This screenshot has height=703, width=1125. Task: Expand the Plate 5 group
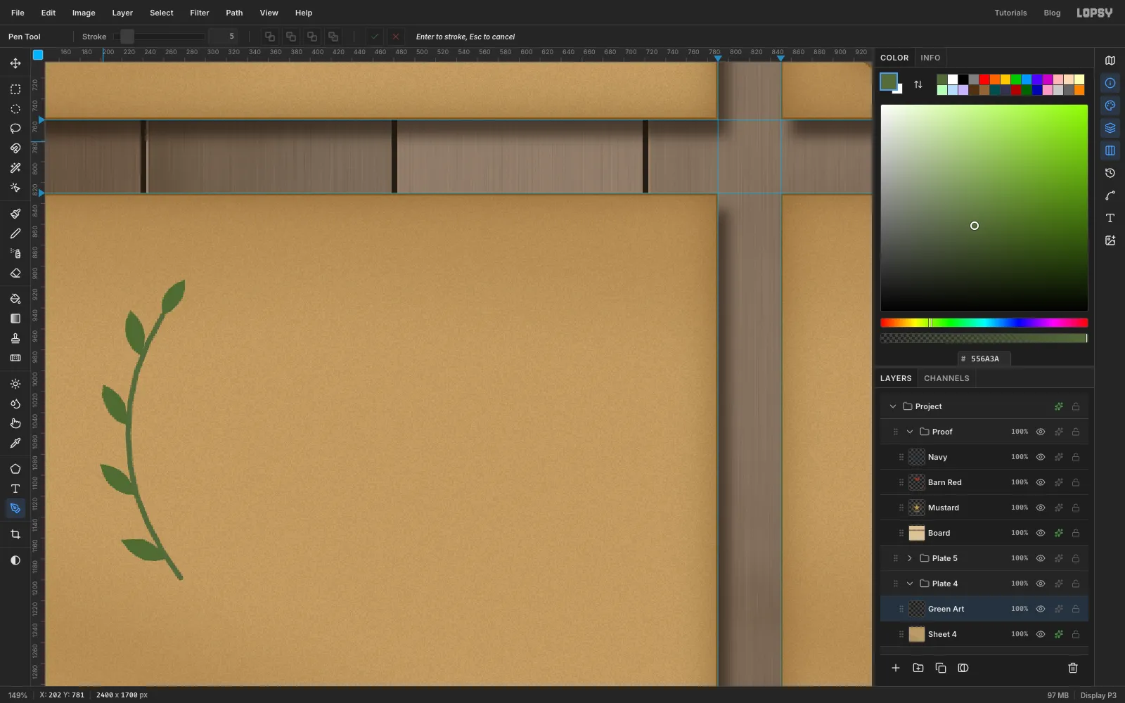[x=910, y=558]
